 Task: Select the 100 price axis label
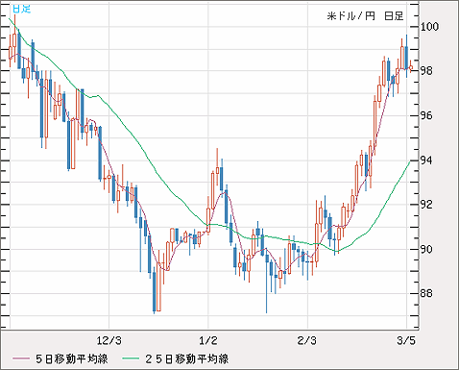429,26
